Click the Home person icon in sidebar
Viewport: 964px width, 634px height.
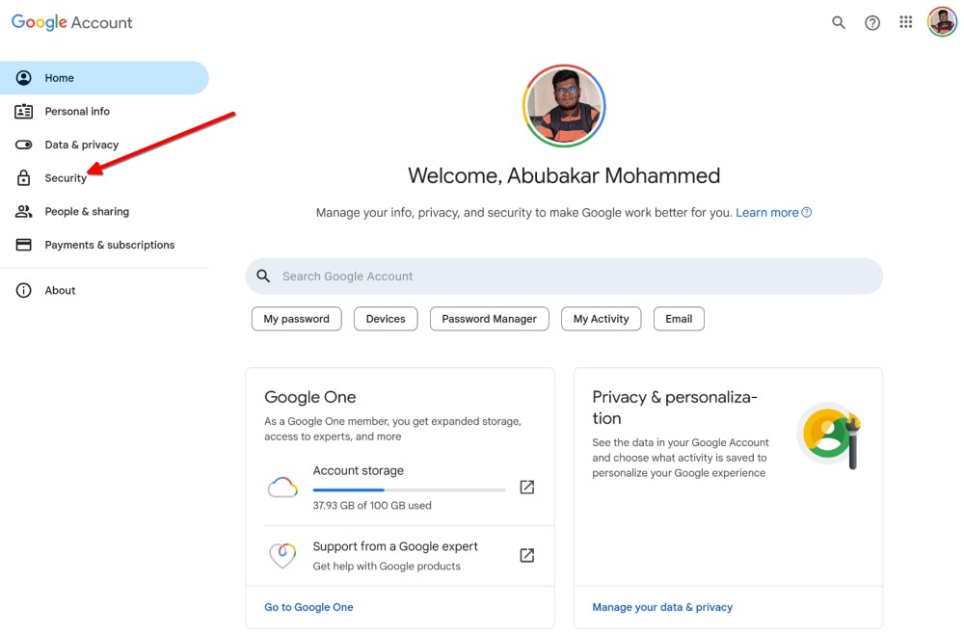23,78
